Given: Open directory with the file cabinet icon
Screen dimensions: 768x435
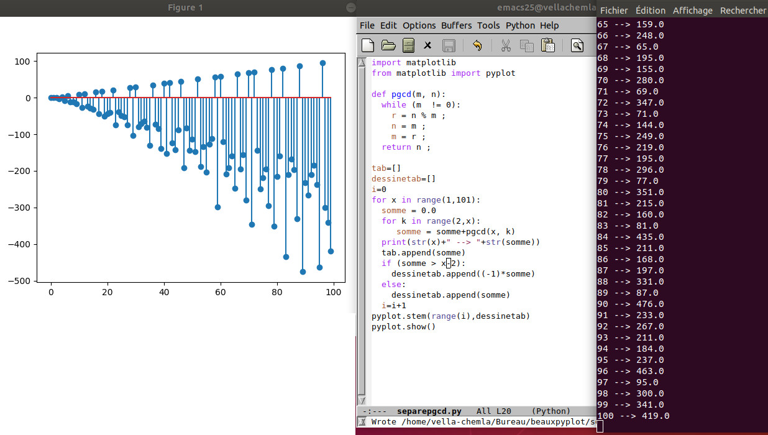Looking at the screenshot, I should click(x=408, y=45).
